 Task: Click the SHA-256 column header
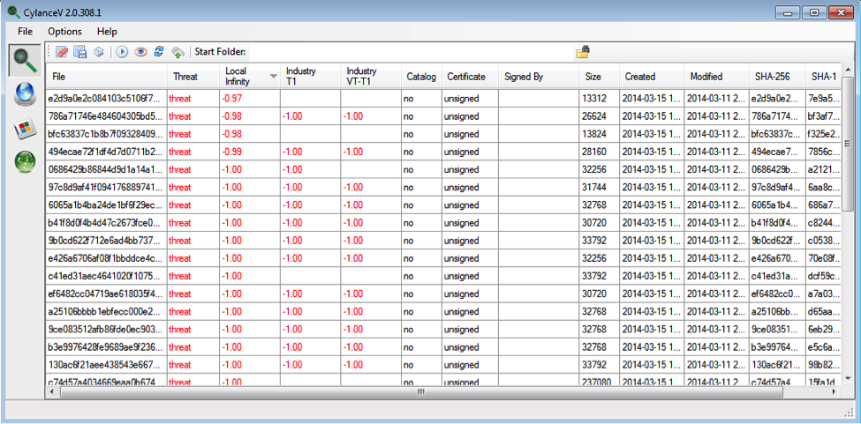(x=776, y=77)
